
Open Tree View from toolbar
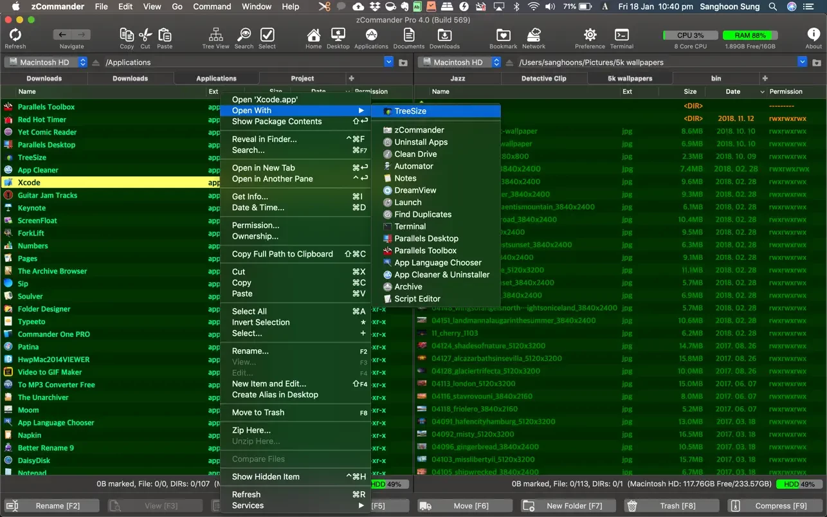pos(215,35)
